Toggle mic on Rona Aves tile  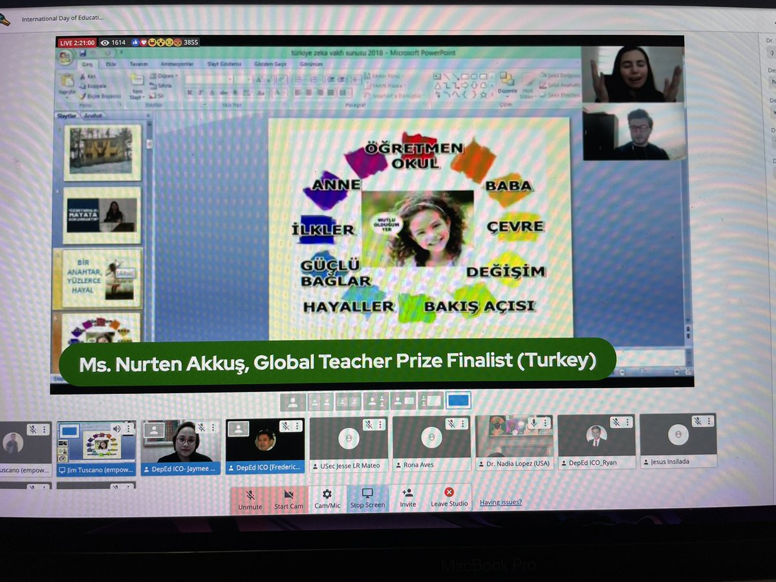[x=451, y=424]
